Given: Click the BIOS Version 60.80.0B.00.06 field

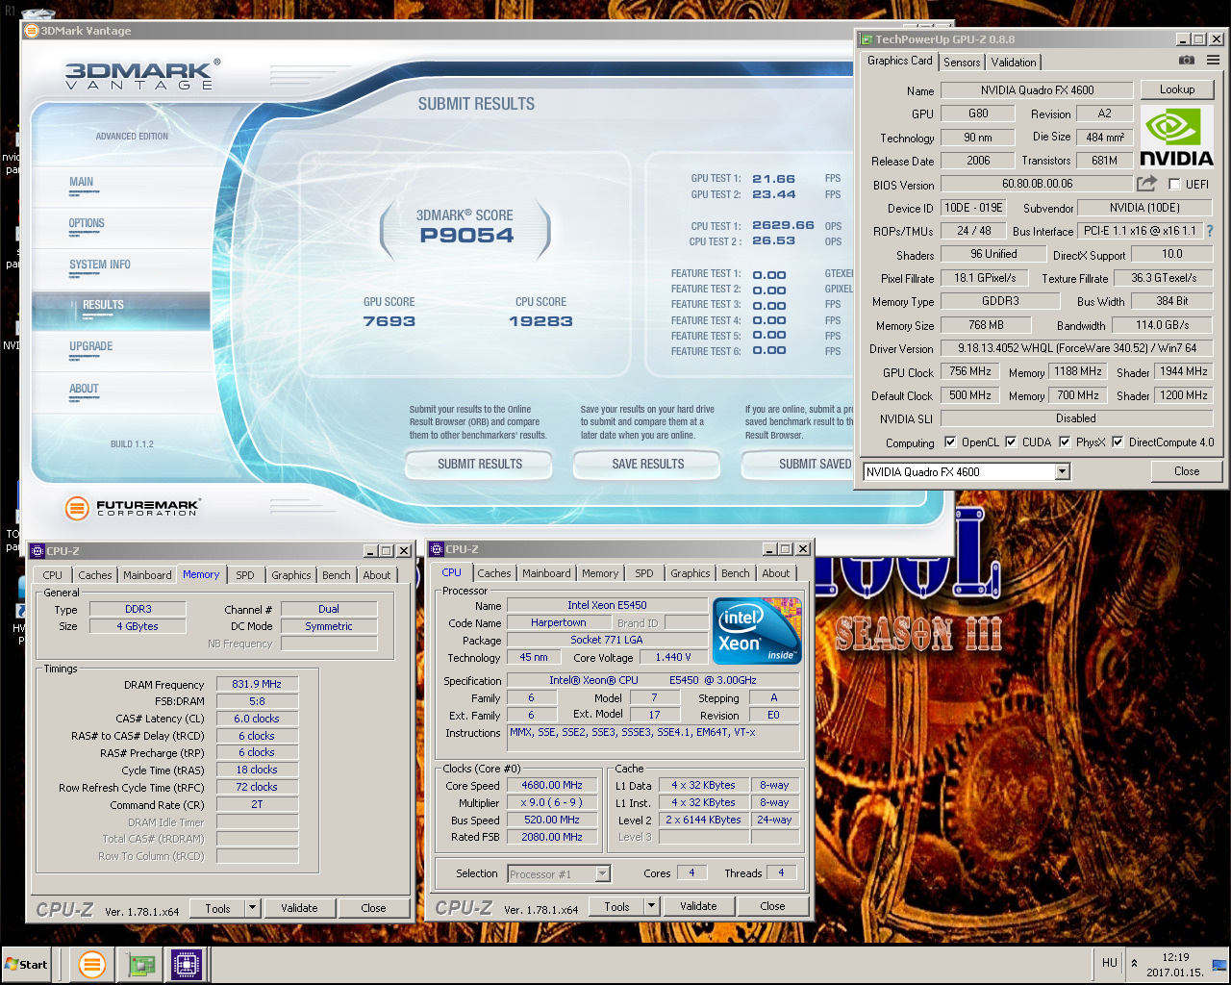Looking at the screenshot, I should click(x=1037, y=184).
